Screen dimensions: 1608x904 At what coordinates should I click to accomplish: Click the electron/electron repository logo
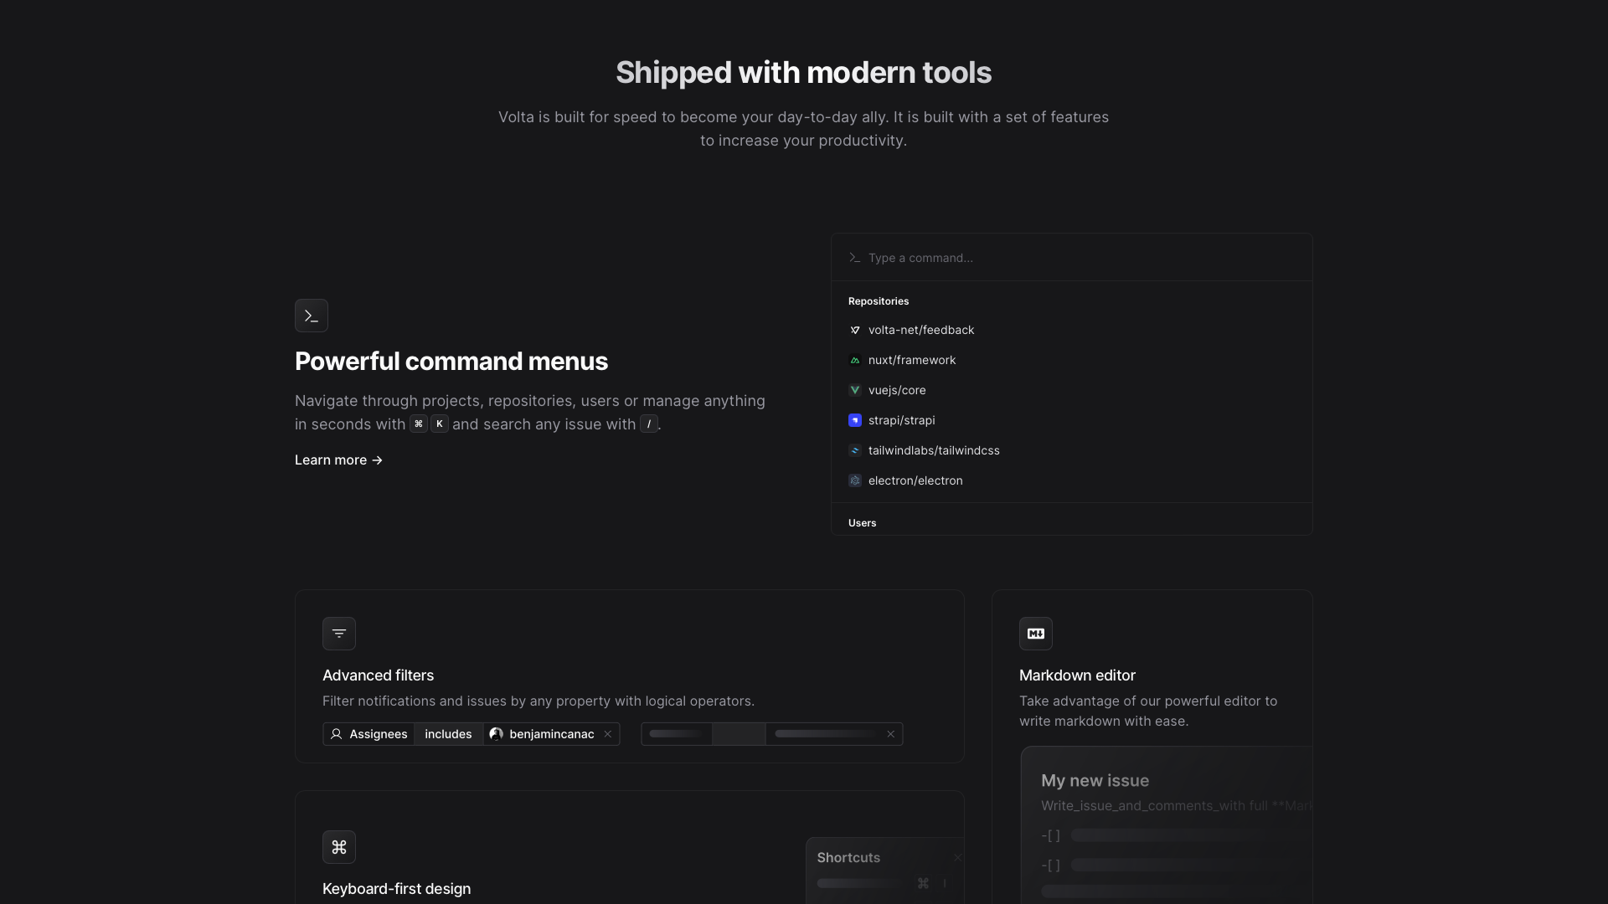coord(855,480)
